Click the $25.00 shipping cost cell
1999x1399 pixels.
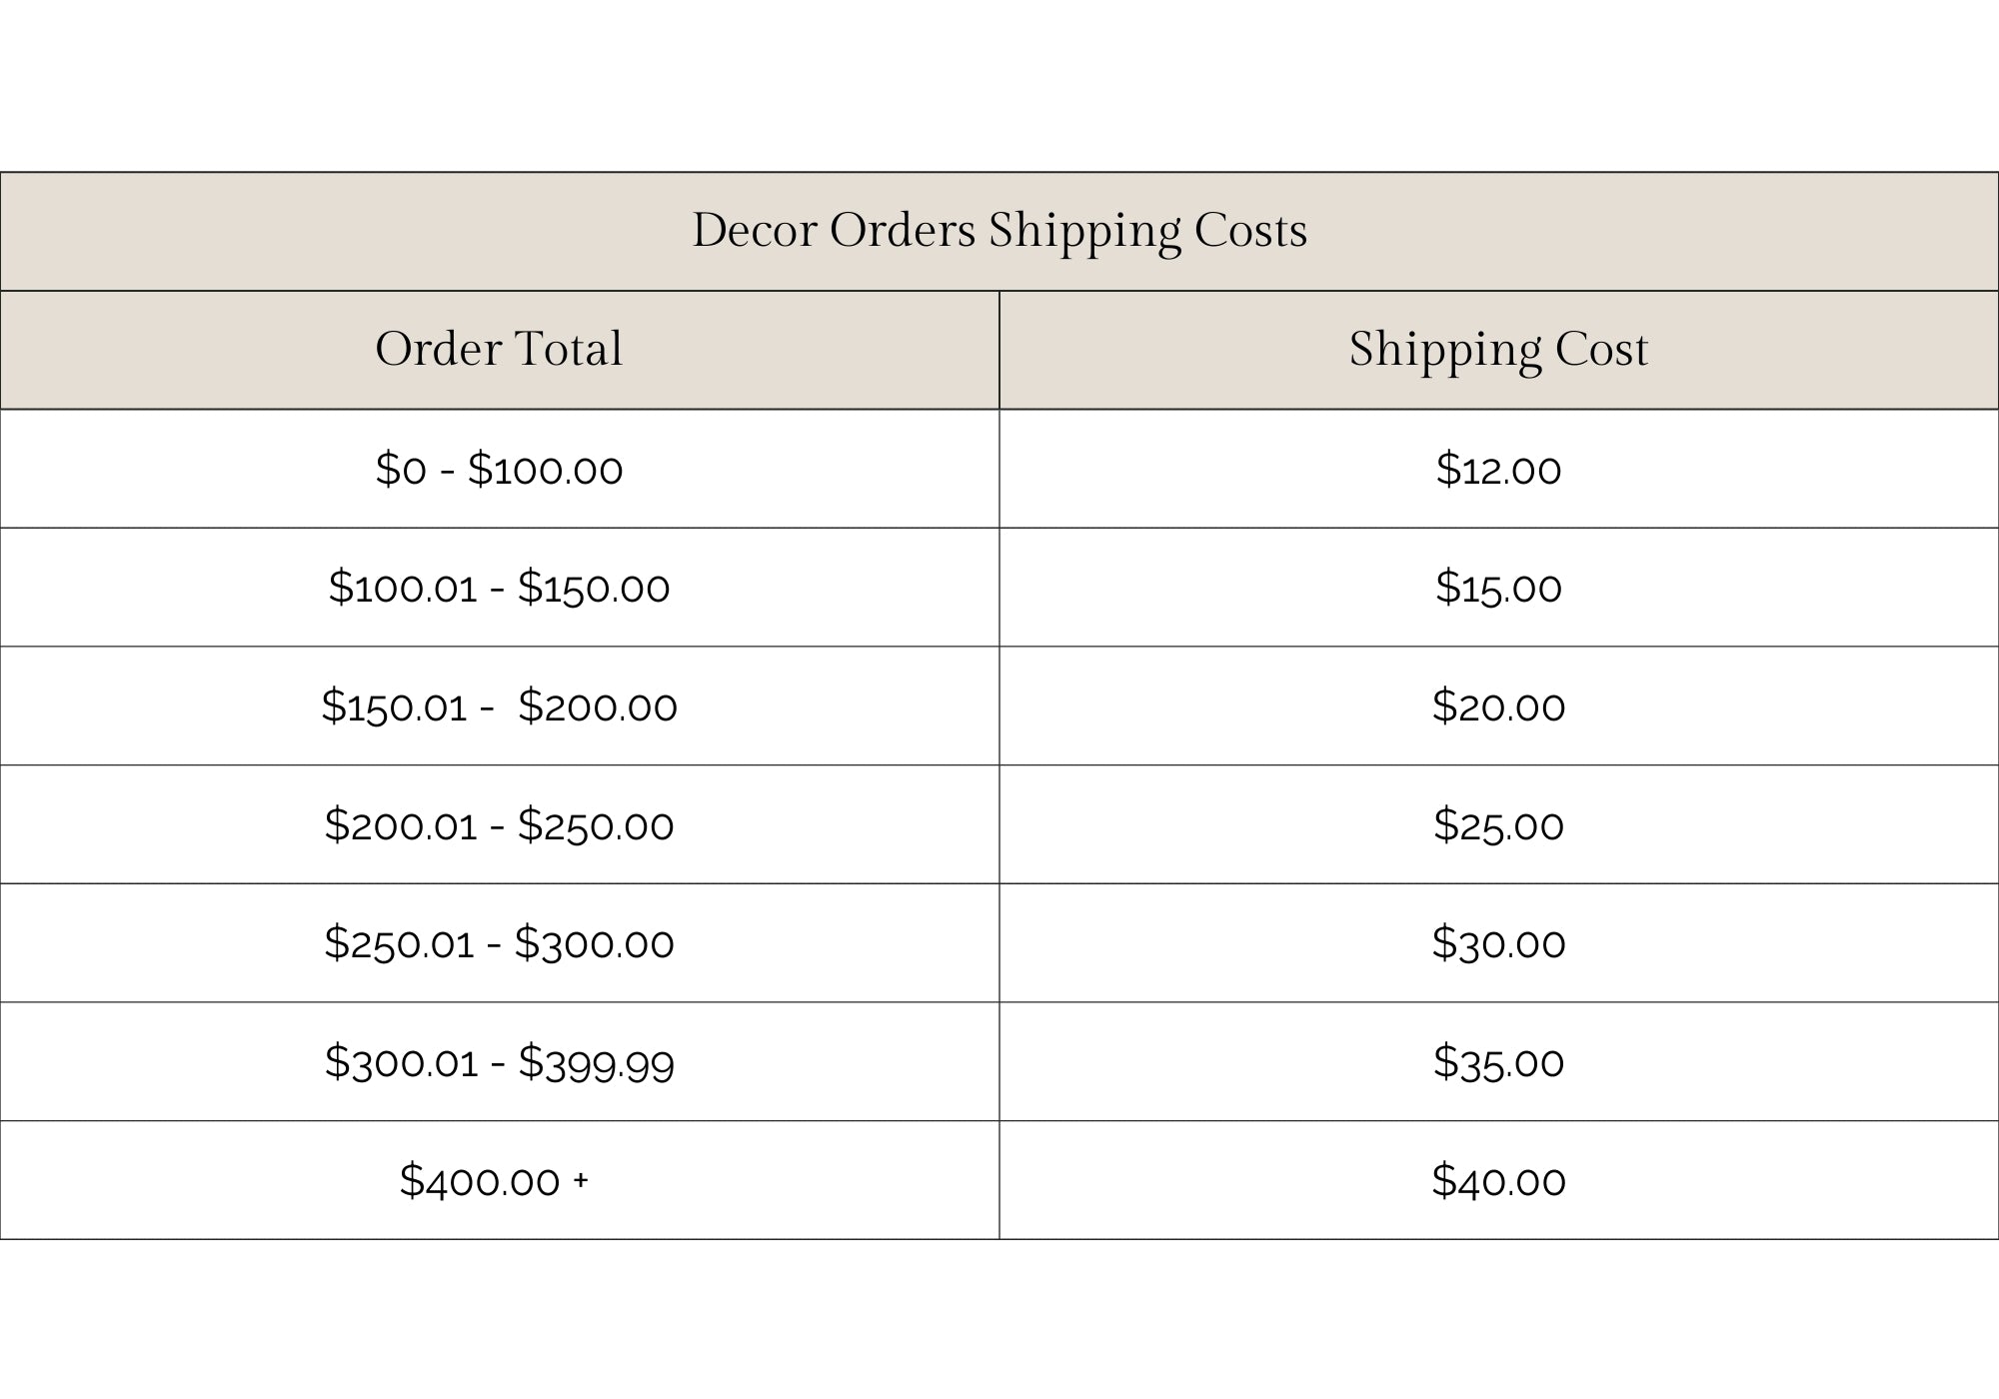(1498, 825)
